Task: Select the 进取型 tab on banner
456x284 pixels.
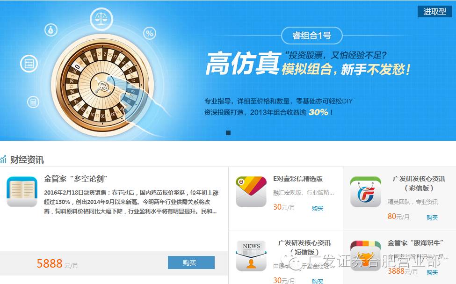Action: (435, 11)
